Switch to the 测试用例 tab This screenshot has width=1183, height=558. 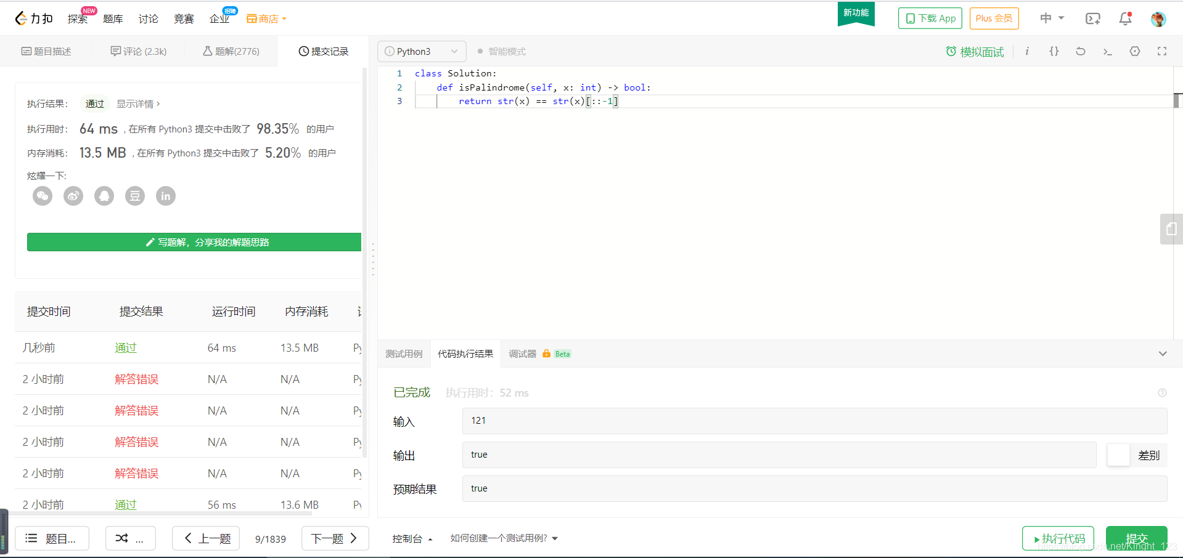404,354
